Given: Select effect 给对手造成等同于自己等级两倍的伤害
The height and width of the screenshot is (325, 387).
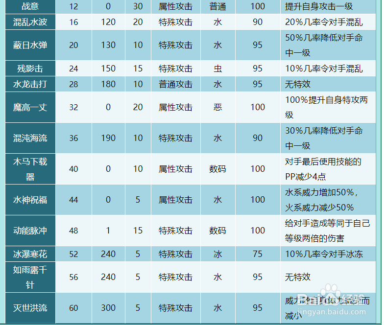Looking at the screenshot, I should [x=327, y=231].
